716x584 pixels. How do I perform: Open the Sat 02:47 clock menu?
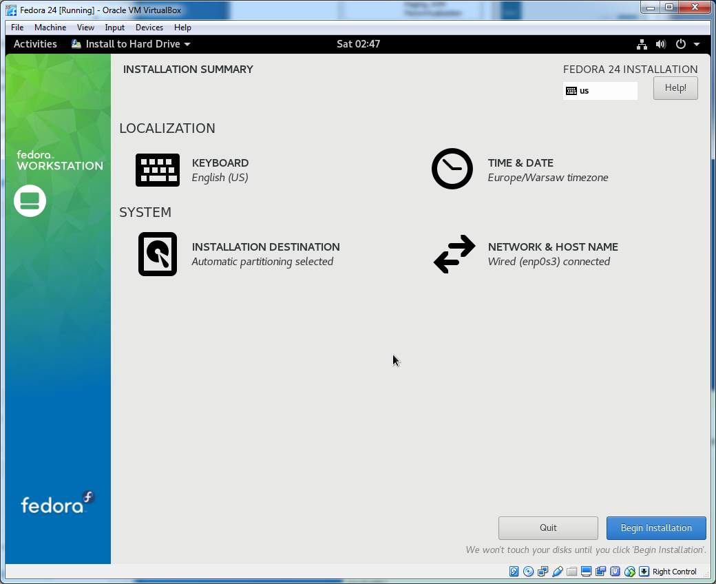(359, 44)
